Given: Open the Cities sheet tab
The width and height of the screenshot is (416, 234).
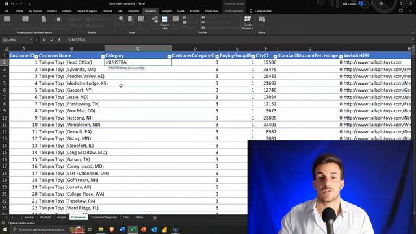Looking at the screenshot, I should pos(126,218).
